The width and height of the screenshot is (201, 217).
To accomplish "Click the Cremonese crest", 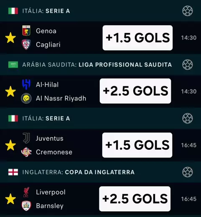I will click(26, 152).
